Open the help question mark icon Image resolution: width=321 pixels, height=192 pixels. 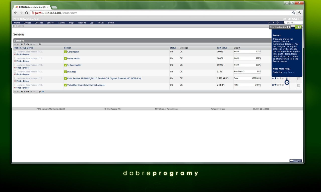273,22
